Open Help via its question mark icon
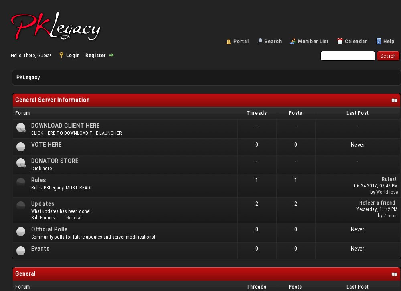This screenshot has width=401, height=291. [378, 41]
